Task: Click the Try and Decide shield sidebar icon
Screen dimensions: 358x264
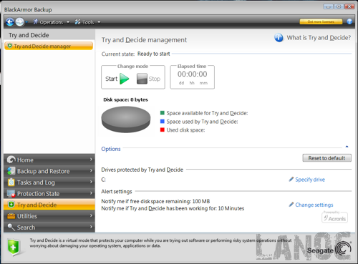Action: coord(11,205)
